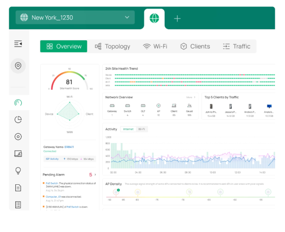Click the Switch icon in Network Overview

(x=128, y=106)
